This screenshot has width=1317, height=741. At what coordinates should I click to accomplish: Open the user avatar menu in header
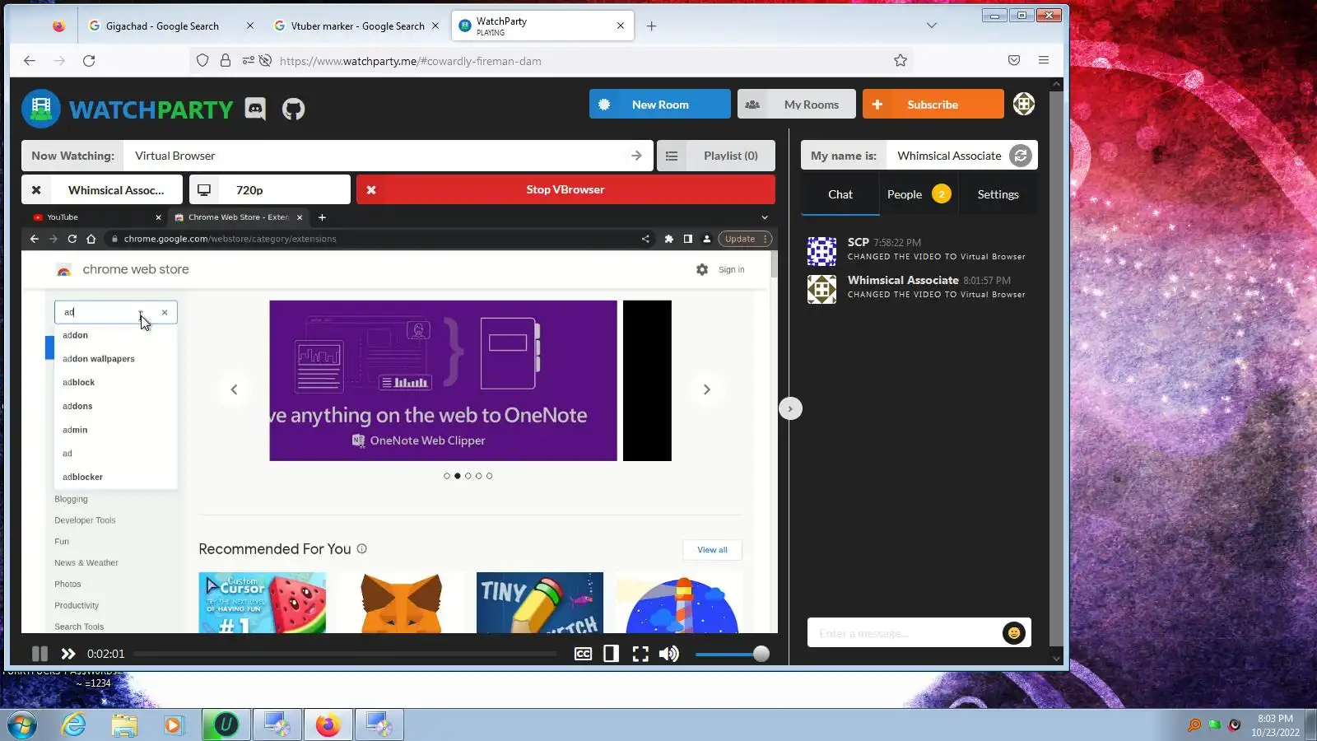tap(1024, 104)
